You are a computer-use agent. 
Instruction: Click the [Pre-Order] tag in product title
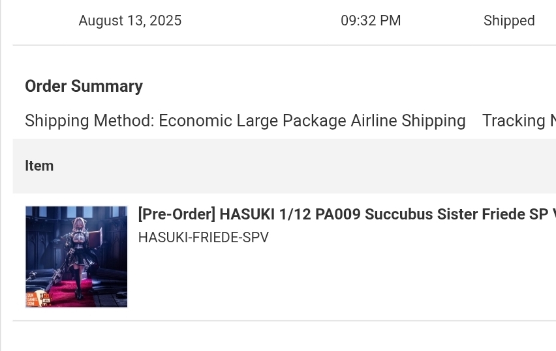(x=177, y=214)
